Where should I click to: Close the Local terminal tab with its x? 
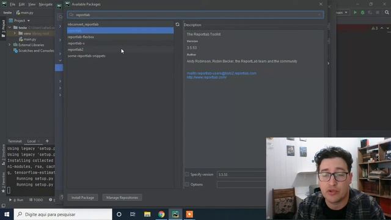38,141
